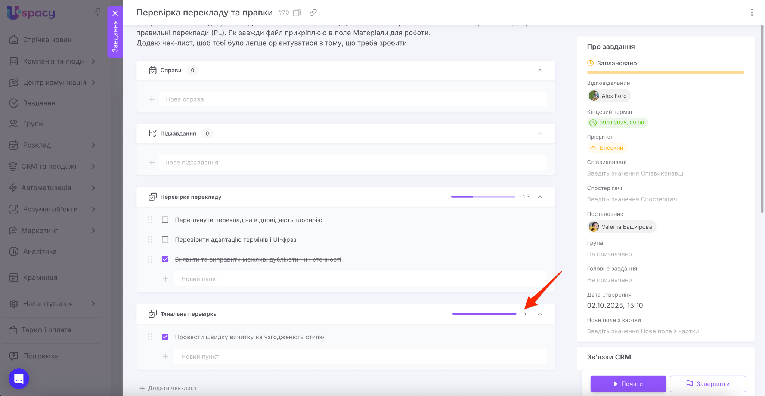Click plus icon beside нове підзавдання
Screen dimensions: 765x396
[152, 163]
